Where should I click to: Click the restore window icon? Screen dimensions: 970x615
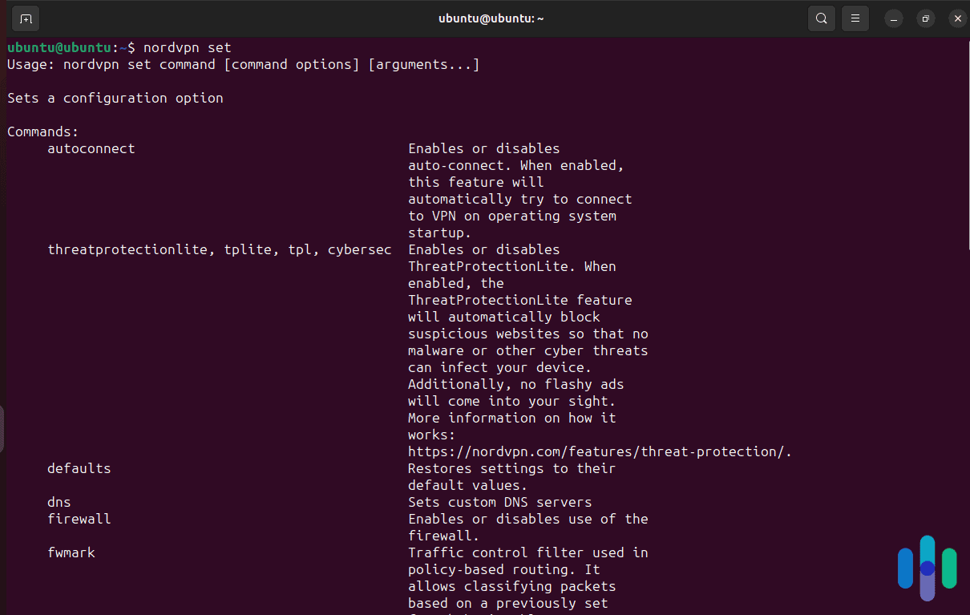click(x=925, y=18)
